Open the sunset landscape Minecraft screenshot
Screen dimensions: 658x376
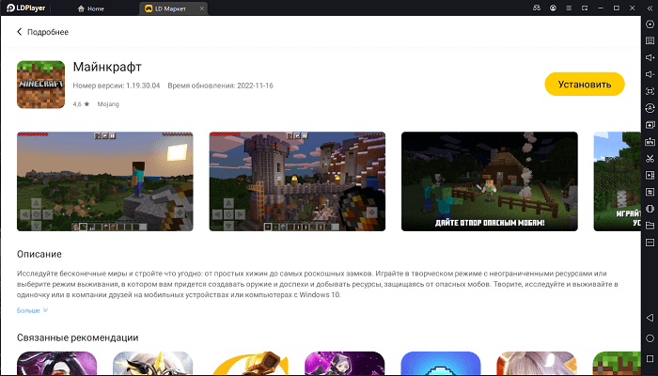(x=105, y=181)
